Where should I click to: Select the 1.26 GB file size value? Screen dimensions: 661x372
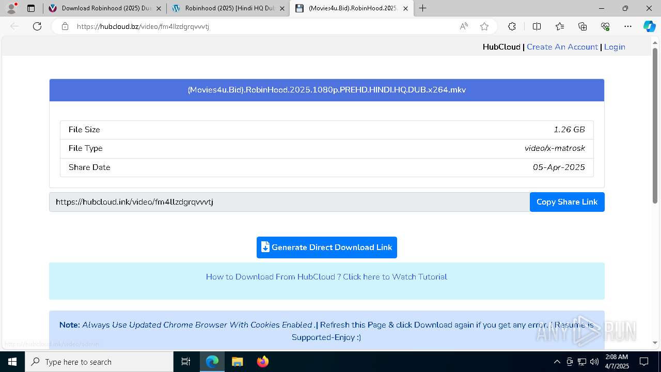click(x=569, y=130)
